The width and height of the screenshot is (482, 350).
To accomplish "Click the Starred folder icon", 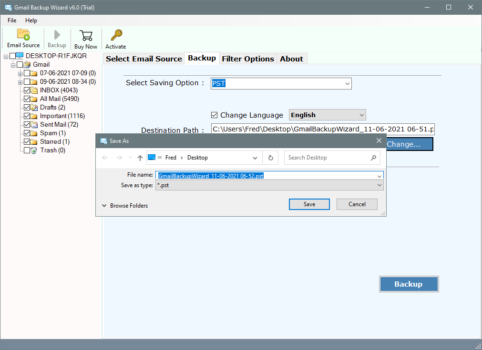I will [x=34, y=142].
